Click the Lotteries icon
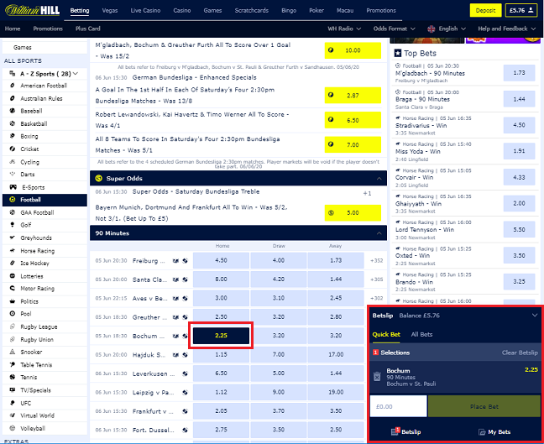The width and height of the screenshot is (544, 444). click(13, 276)
